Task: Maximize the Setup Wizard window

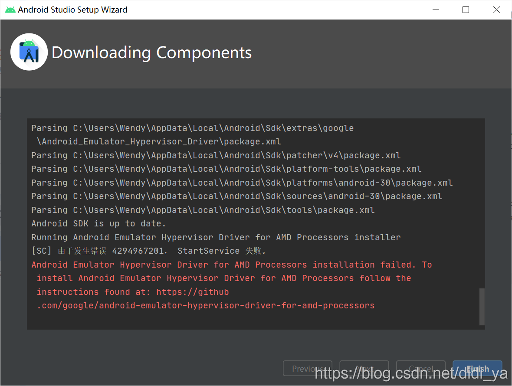Action: click(466, 10)
